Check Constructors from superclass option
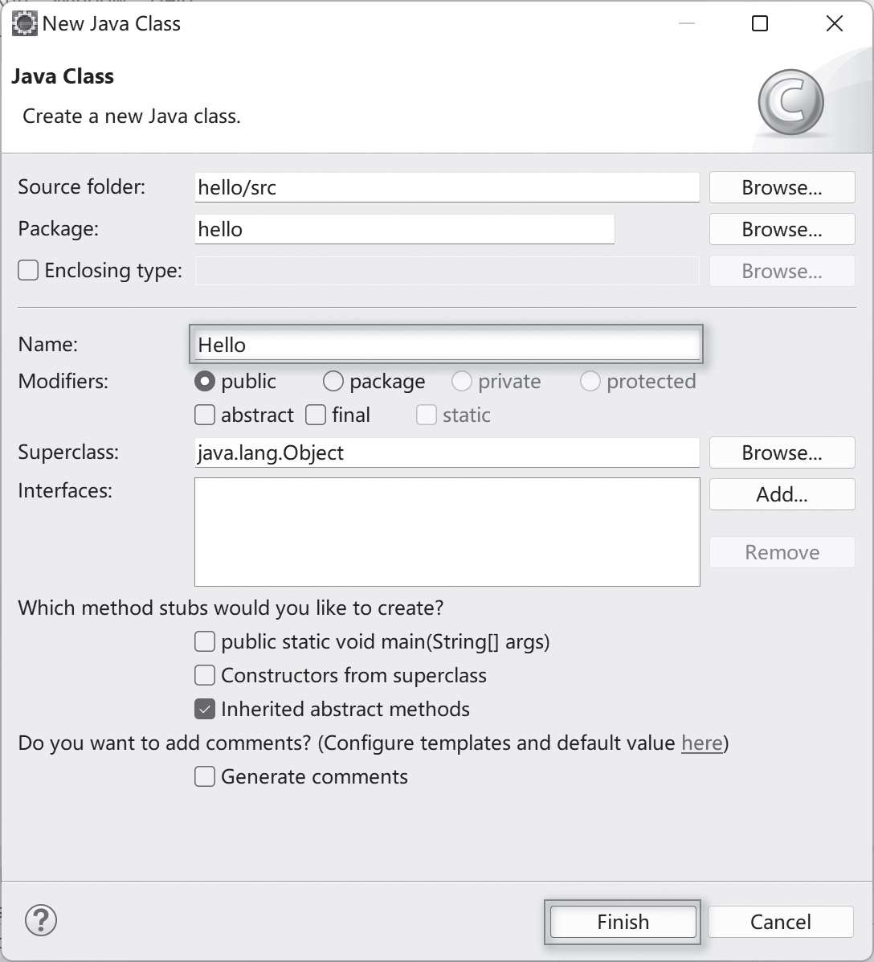 pyautogui.click(x=206, y=675)
